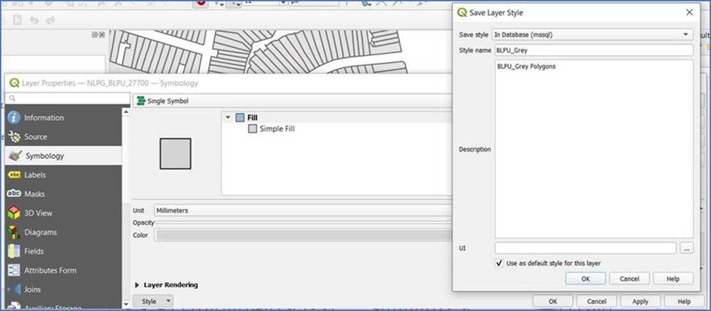Click the sidebar scrollbar up arrow
The image size is (711, 311).
tap(126, 111)
